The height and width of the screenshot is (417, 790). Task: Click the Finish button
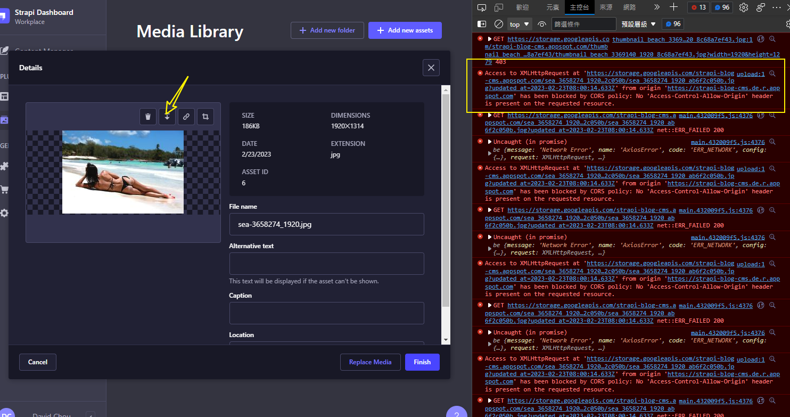point(422,362)
